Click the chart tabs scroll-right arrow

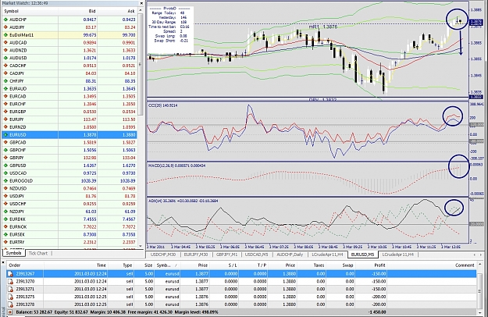(x=480, y=255)
